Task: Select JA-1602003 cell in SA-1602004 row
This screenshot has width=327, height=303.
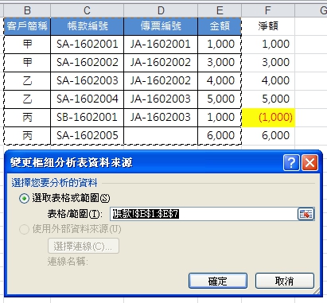Action: 161,99
